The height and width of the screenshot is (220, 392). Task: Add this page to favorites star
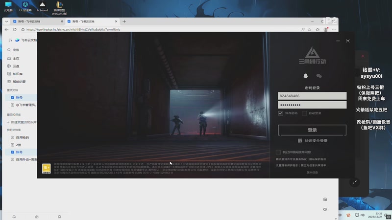coord(310,29)
